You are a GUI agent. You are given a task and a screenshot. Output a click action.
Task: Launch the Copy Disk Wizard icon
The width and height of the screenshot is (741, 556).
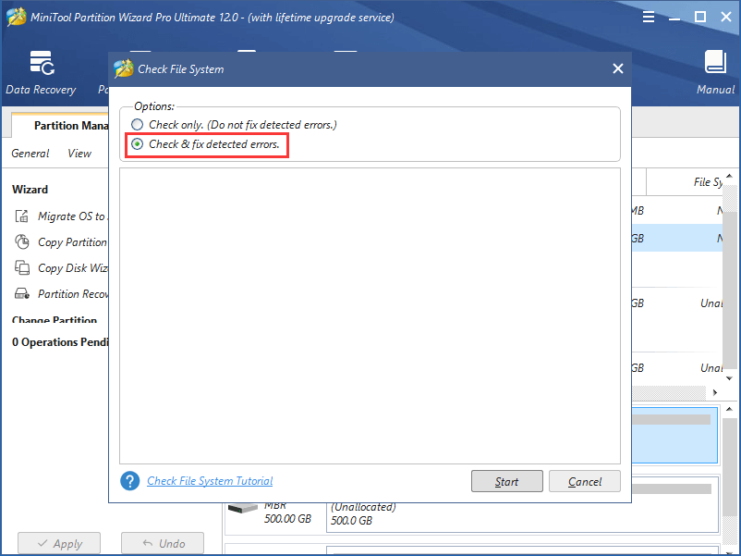tap(22, 268)
